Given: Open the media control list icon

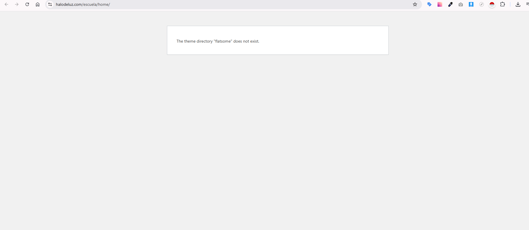Looking at the screenshot, I should pyautogui.click(x=527, y=4).
